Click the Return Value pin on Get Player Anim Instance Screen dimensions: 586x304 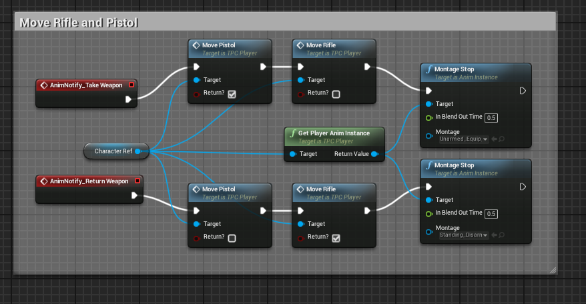coord(374,154)
